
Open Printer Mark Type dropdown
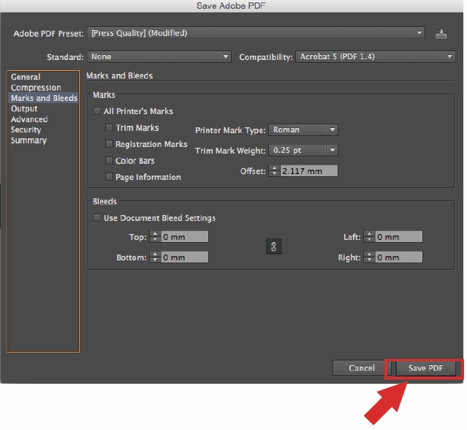click(x=303, y=130)
